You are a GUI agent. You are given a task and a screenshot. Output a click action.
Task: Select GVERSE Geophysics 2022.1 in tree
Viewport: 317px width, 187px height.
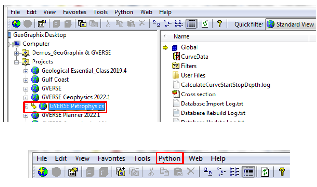76,97
